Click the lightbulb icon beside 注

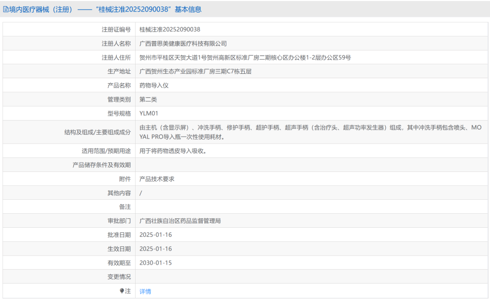pyautogui.click(x=122, y=291)
